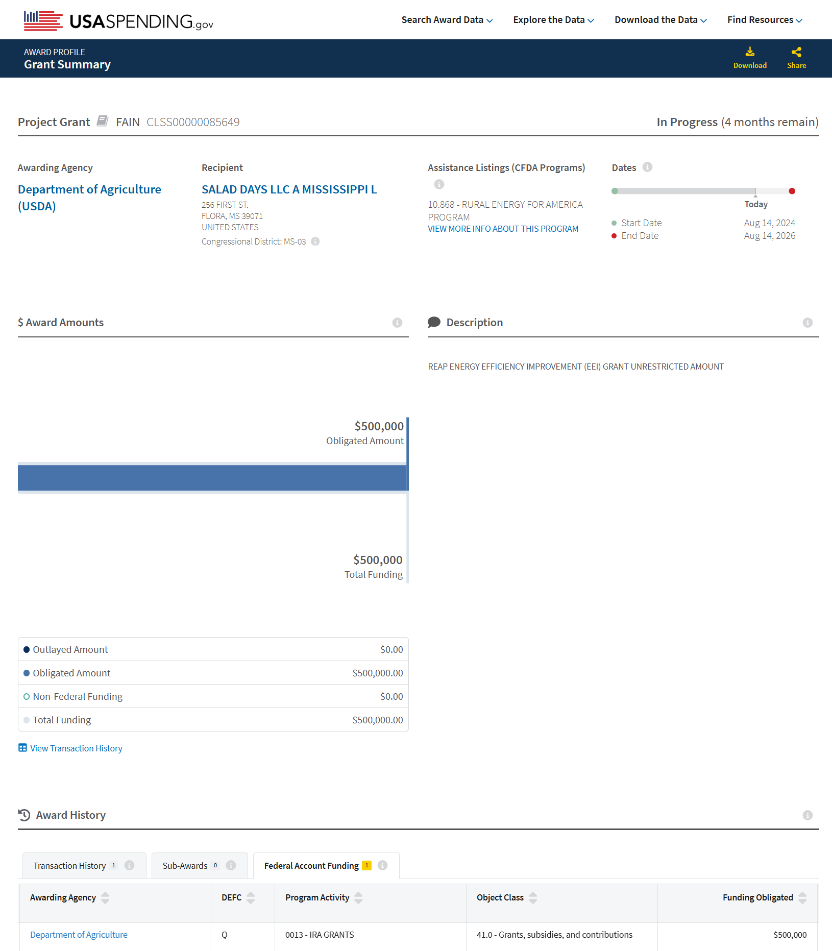832x951 pixels.
Task: Switch to the Transaction History tab
Action: click(84, 866)
